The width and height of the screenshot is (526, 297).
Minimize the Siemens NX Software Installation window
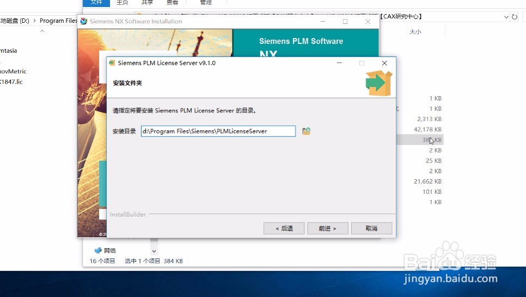(x=323, y=21)
